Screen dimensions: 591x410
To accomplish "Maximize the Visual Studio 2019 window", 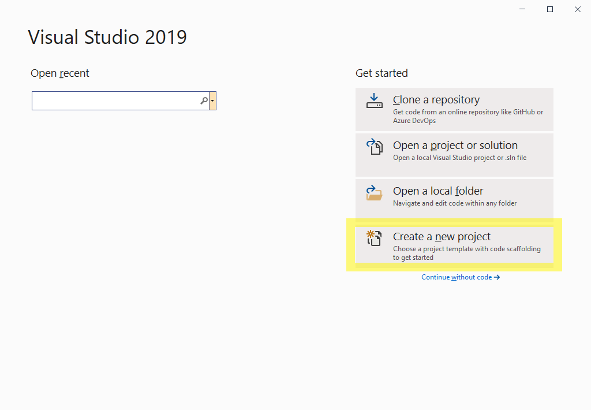I will click(550, 9).
